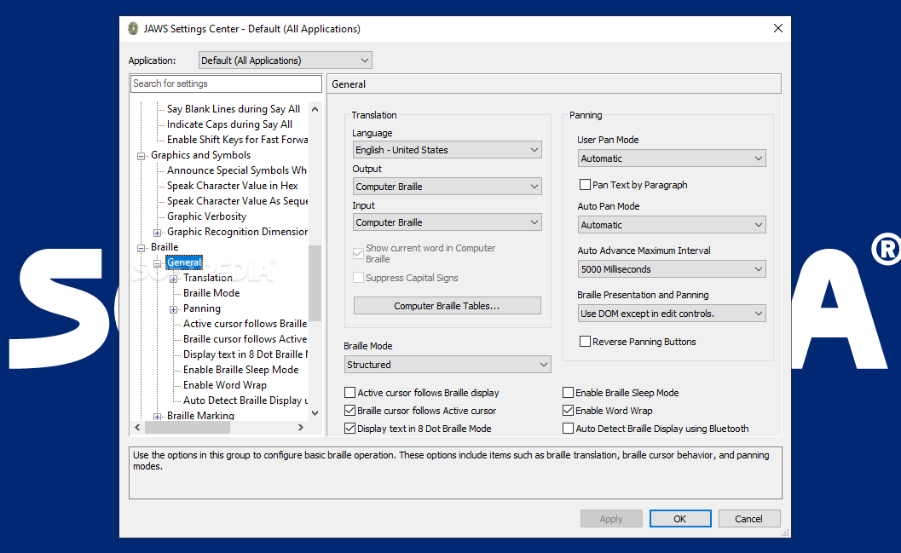Click the JAWS app icon in title bar

pos(133,29)
